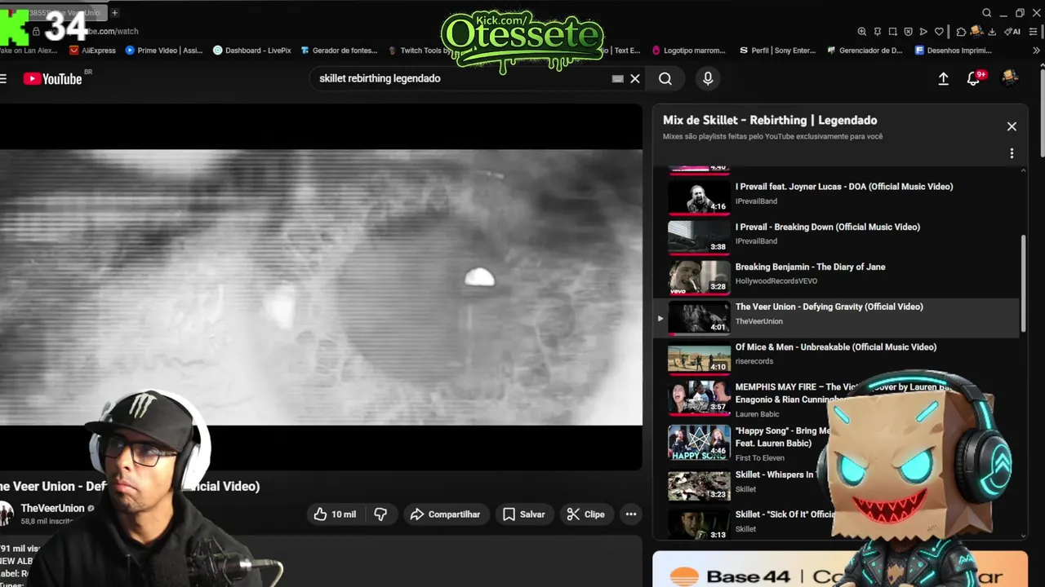This screenshot has height=587, width=1045.
Task: Click the video player frame
Action: pos(321,287)
